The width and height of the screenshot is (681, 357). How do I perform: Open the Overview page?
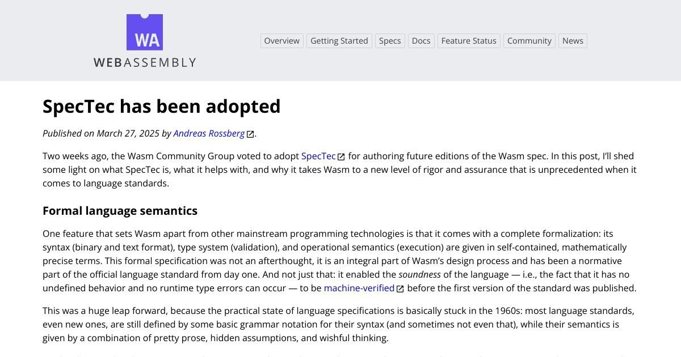click(x=281, y=40)
